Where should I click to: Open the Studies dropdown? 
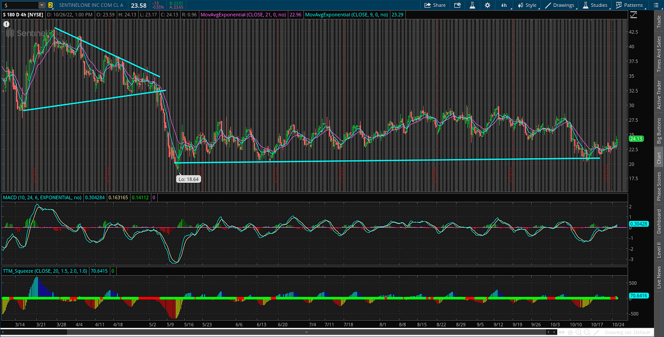(x=595, y=5)
